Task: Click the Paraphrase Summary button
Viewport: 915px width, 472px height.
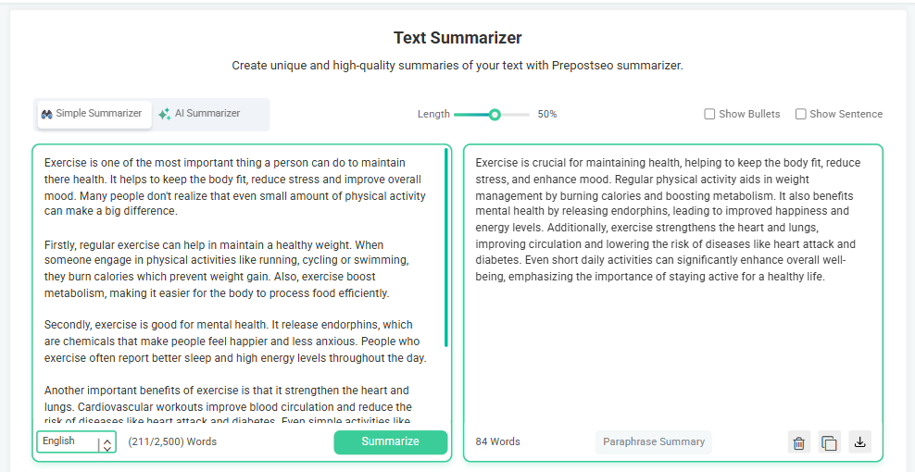Action: [x=654, y=441]
